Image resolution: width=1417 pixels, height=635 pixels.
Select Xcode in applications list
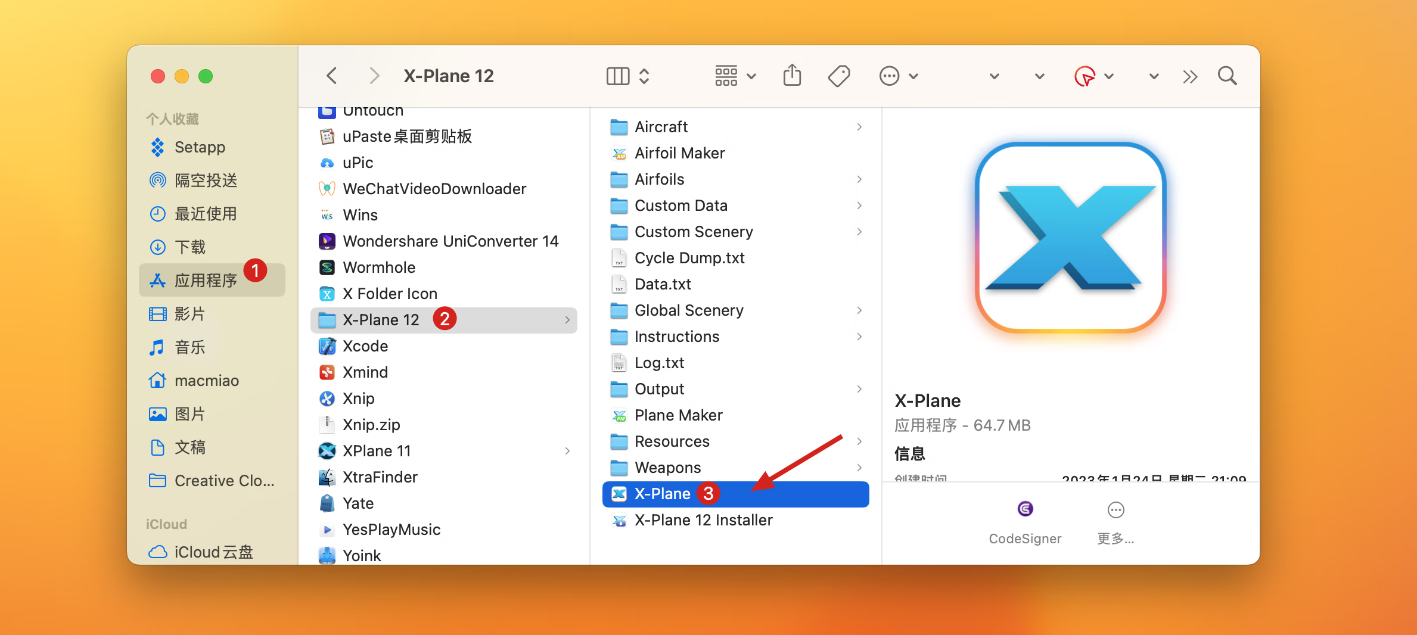coord(365,346)
